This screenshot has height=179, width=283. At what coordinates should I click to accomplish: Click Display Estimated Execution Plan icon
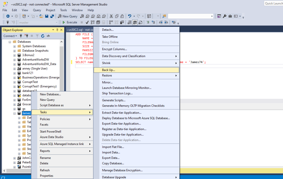tap(93, 22)
